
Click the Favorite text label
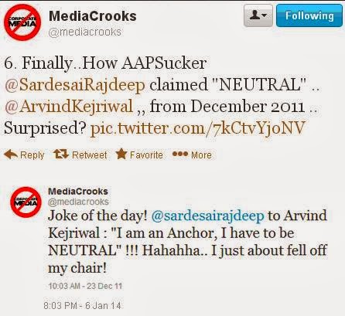coord(146,155)
